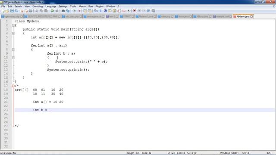Screen dimensions: 276x155
Task: Close the active Mydemo.java tab
Action: (x=251, y=16)
